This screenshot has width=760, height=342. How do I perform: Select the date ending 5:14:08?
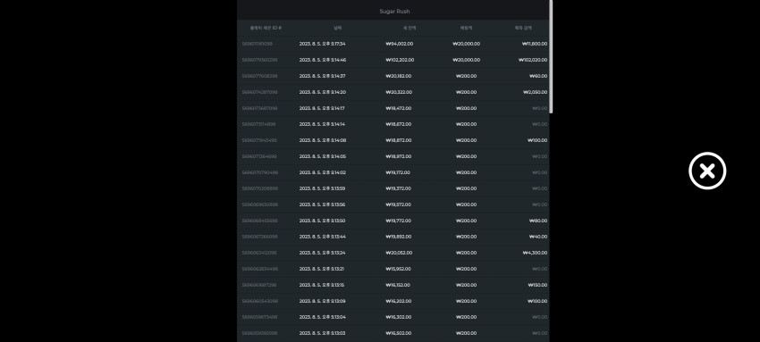(322, 140)
